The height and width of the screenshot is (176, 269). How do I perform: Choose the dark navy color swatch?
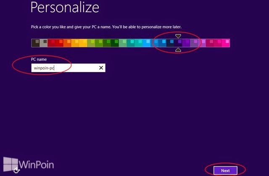[x=170, y=43]
